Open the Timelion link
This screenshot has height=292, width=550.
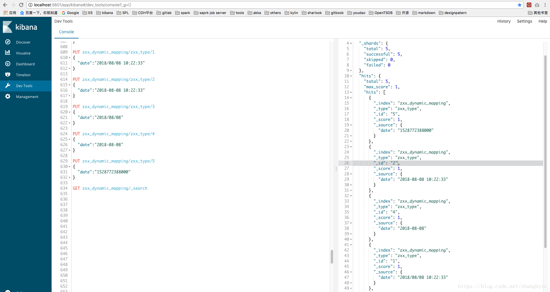click(x=23, y=75)
